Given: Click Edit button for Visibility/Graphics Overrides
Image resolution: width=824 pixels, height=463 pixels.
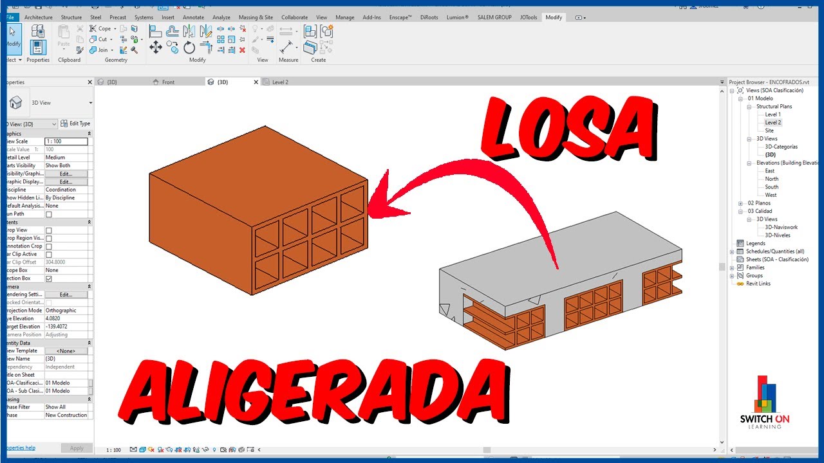Looking at the screenshot, I should pos(66,174).
